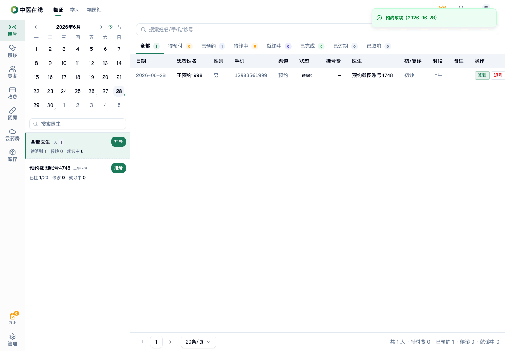Image resolution: width=505 pixels, height=351 pixels.
Task: Select the 就诊中 status tab
Action: (279, 46)
